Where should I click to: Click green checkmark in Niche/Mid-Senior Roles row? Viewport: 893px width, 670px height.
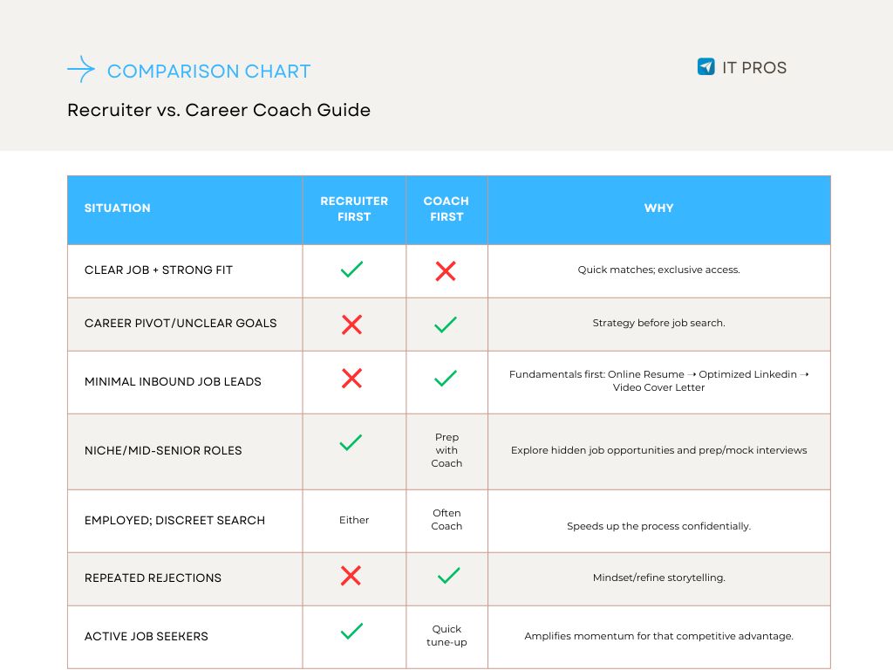tap(351, 443)
